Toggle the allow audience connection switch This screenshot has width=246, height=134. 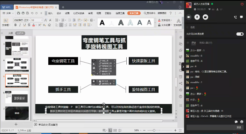click(x=240, y=34)
